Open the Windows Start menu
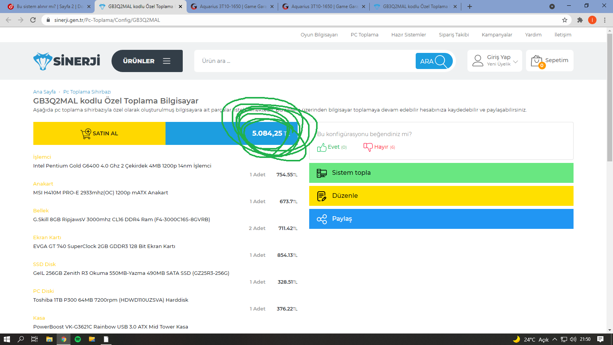Image resolution: width=613 pixels, height=345 pixels. pos(7,339)
